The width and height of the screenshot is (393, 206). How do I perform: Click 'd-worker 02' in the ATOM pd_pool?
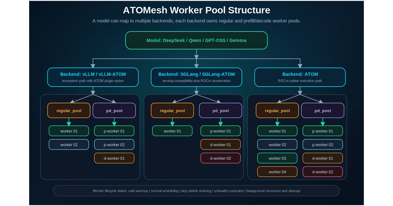click(x=323, y=172)
